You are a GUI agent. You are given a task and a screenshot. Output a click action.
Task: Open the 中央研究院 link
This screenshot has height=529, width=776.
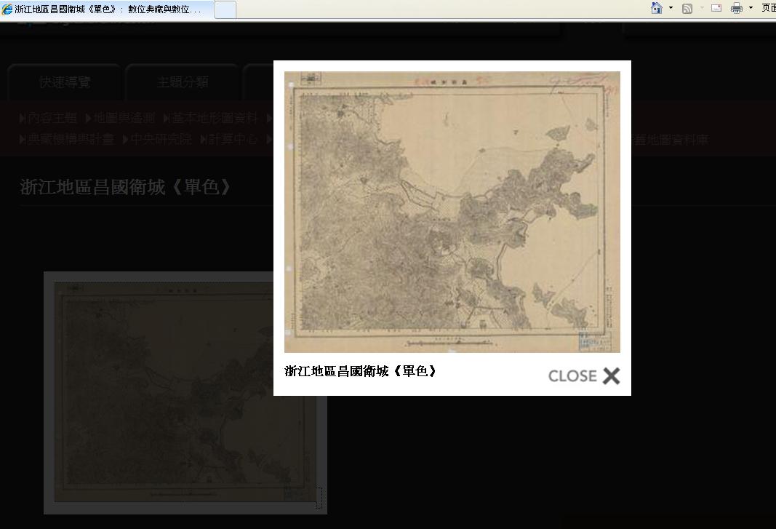tap(157, 139)
